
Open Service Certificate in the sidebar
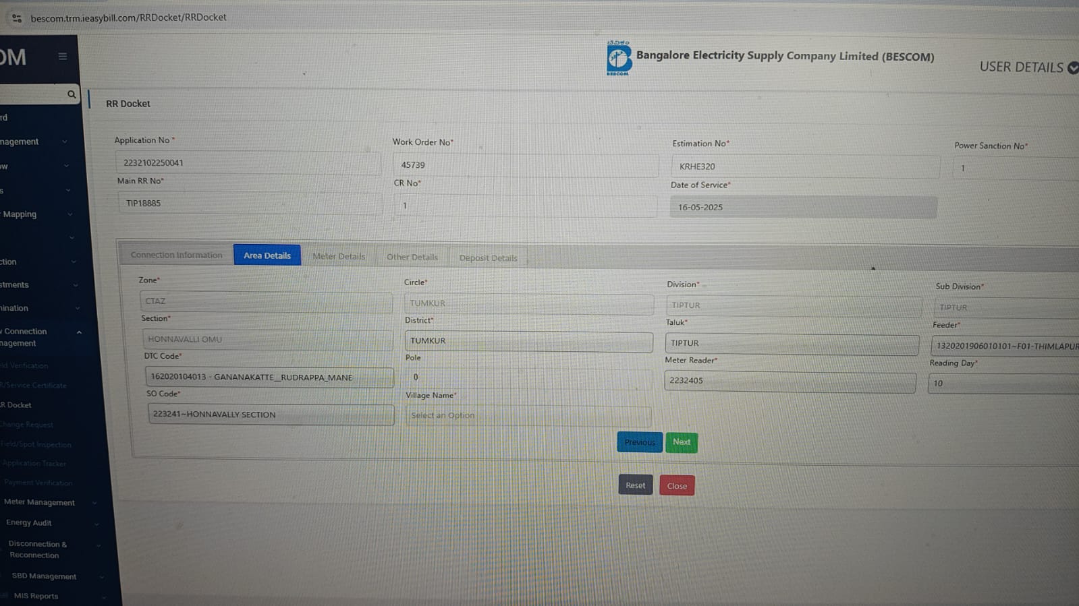pos(34,386)
